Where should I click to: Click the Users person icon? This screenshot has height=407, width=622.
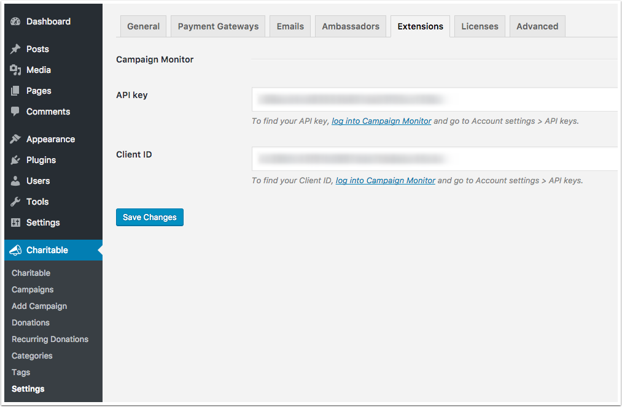(x=15, y=181)
